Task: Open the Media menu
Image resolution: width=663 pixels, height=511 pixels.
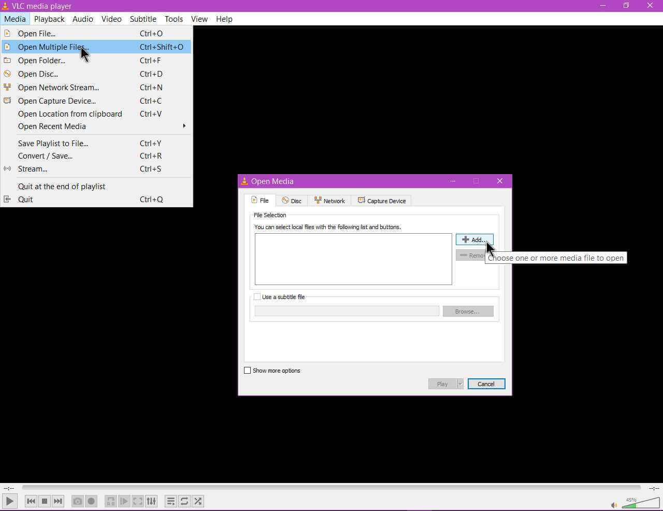Action: (15, 19)
